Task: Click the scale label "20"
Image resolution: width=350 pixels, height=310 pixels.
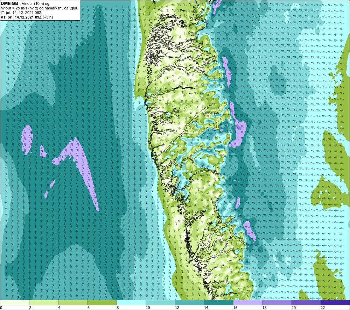Action: coord(294,308)
